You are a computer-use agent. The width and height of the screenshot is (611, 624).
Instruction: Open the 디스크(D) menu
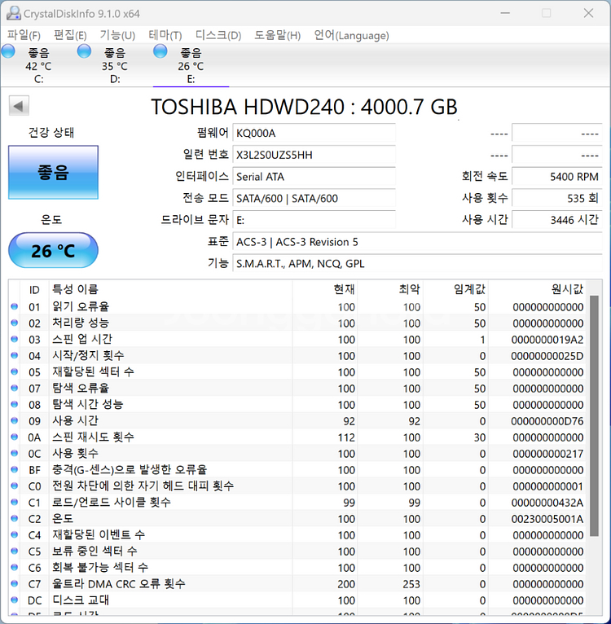point(218,35)
